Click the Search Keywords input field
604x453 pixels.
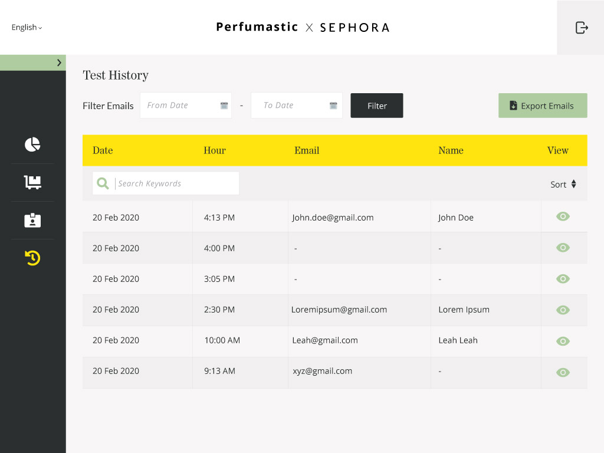[176, 183]
